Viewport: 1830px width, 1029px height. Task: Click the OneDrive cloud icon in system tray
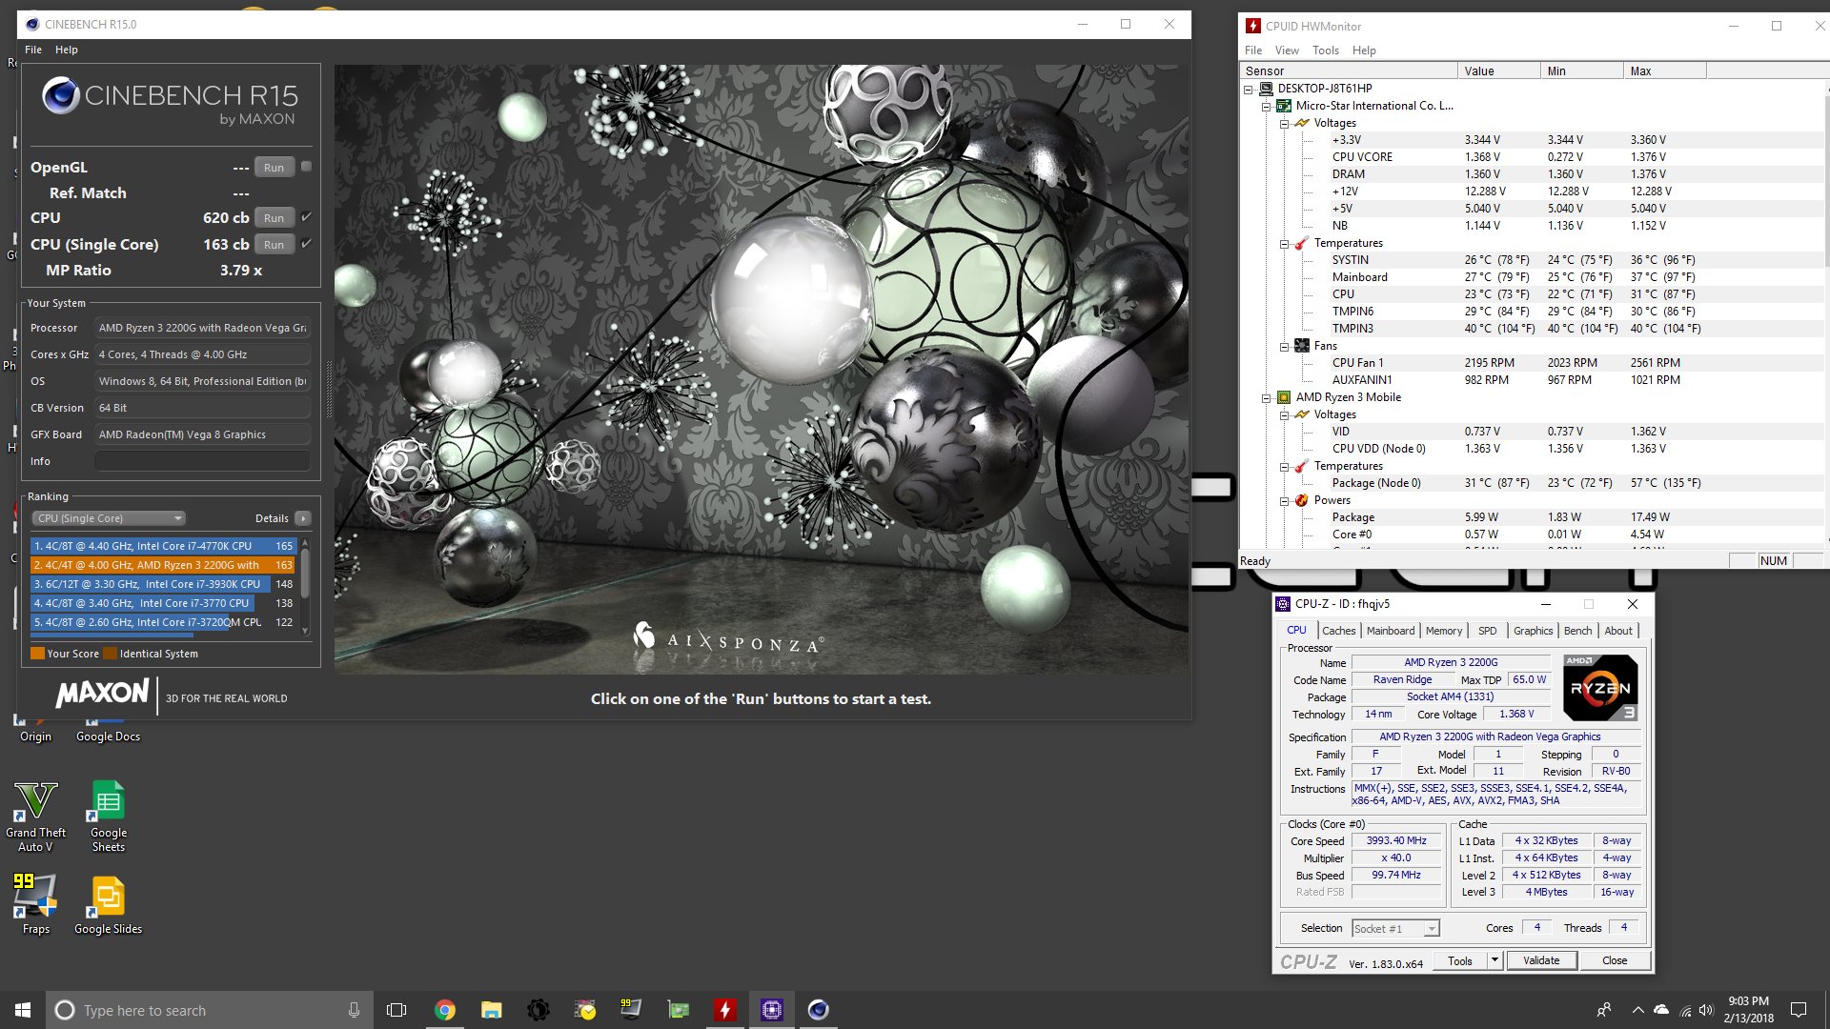tap(1661, 1010)
